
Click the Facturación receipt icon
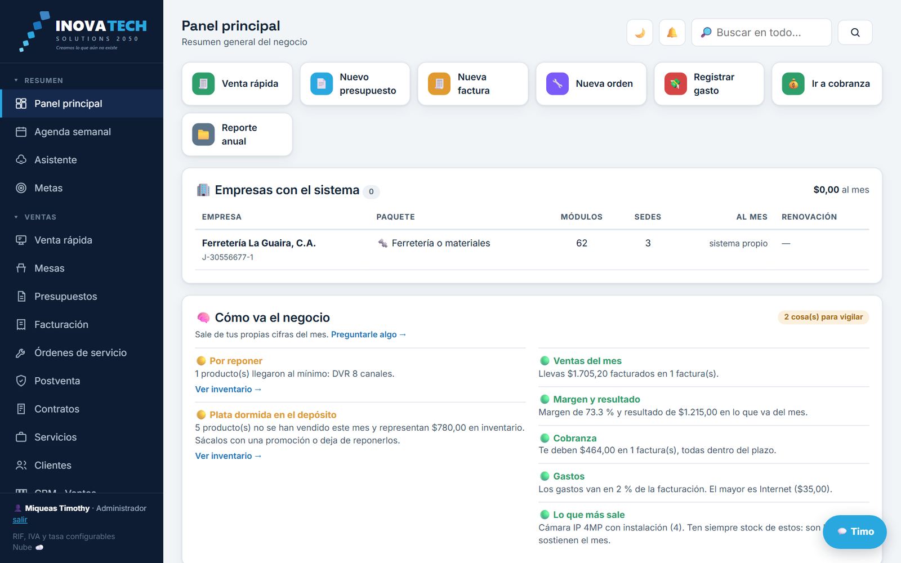[x=21, y=324]
